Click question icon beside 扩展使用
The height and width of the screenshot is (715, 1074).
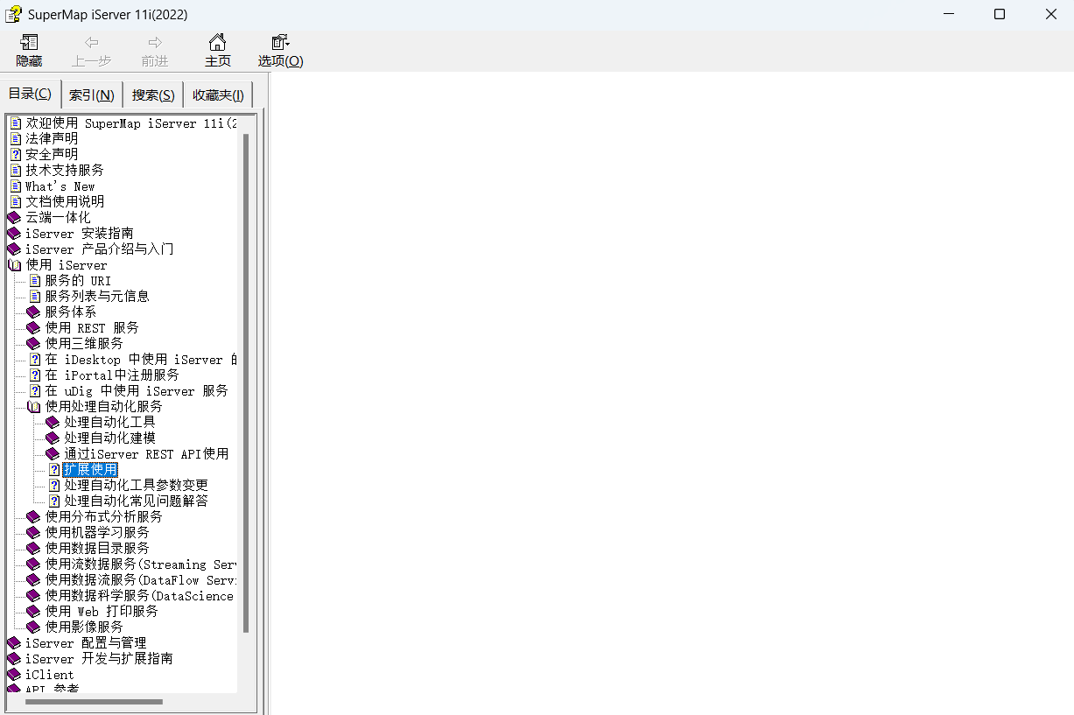click(54, 469)
